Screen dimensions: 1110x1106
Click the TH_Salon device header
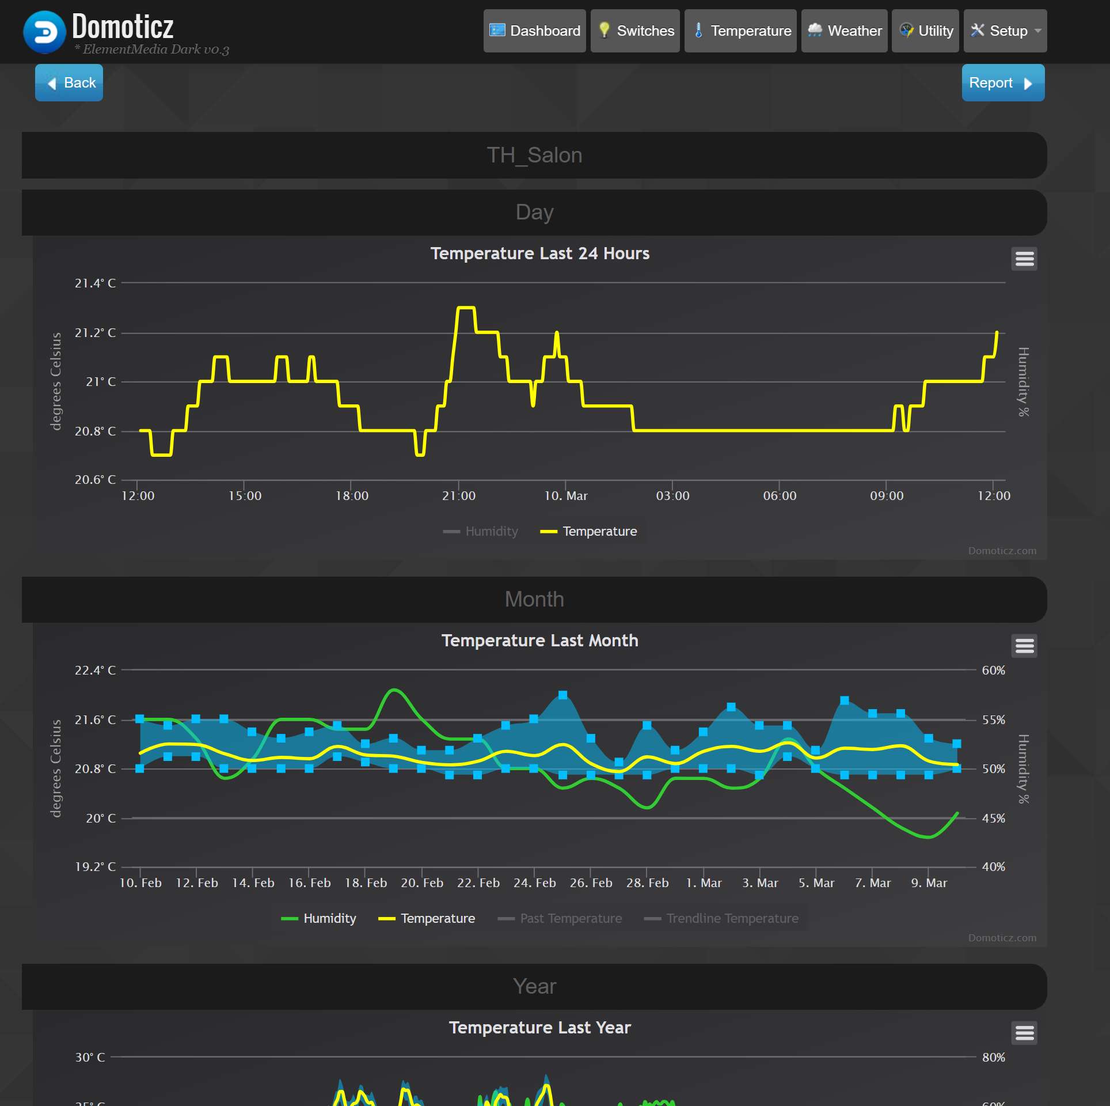(534, 155)
